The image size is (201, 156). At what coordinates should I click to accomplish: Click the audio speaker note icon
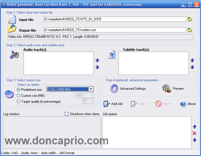tap(14, 55)
